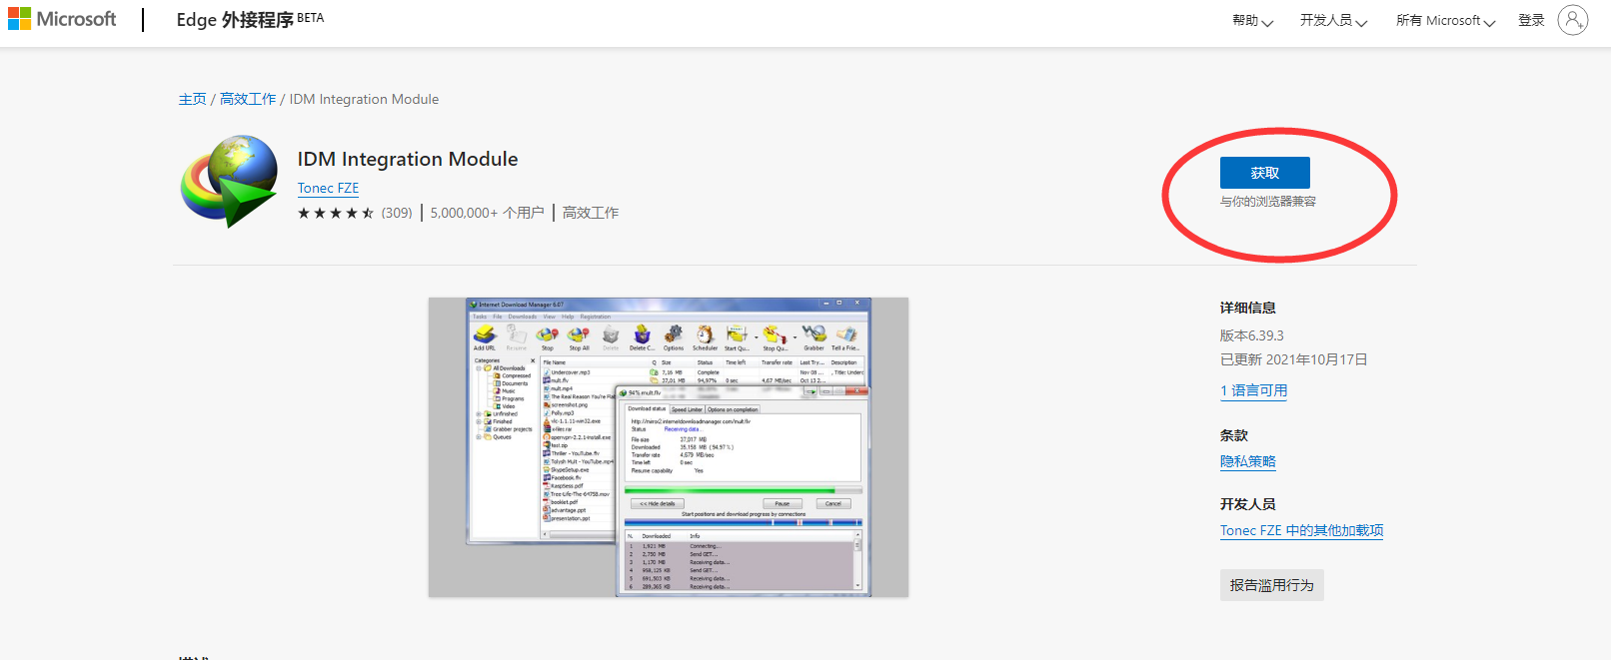
Task: Open the 主页 breadcrumb link
Action: pyautogui.click(x=193, y=99)
